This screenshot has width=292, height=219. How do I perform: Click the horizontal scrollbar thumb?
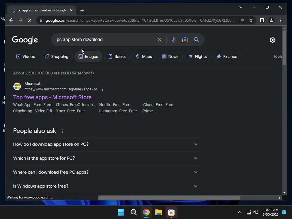coord(169,198)
